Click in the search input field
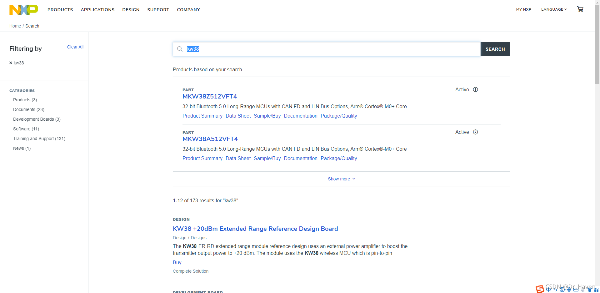The image size is (600, 293). coord(327,49)
